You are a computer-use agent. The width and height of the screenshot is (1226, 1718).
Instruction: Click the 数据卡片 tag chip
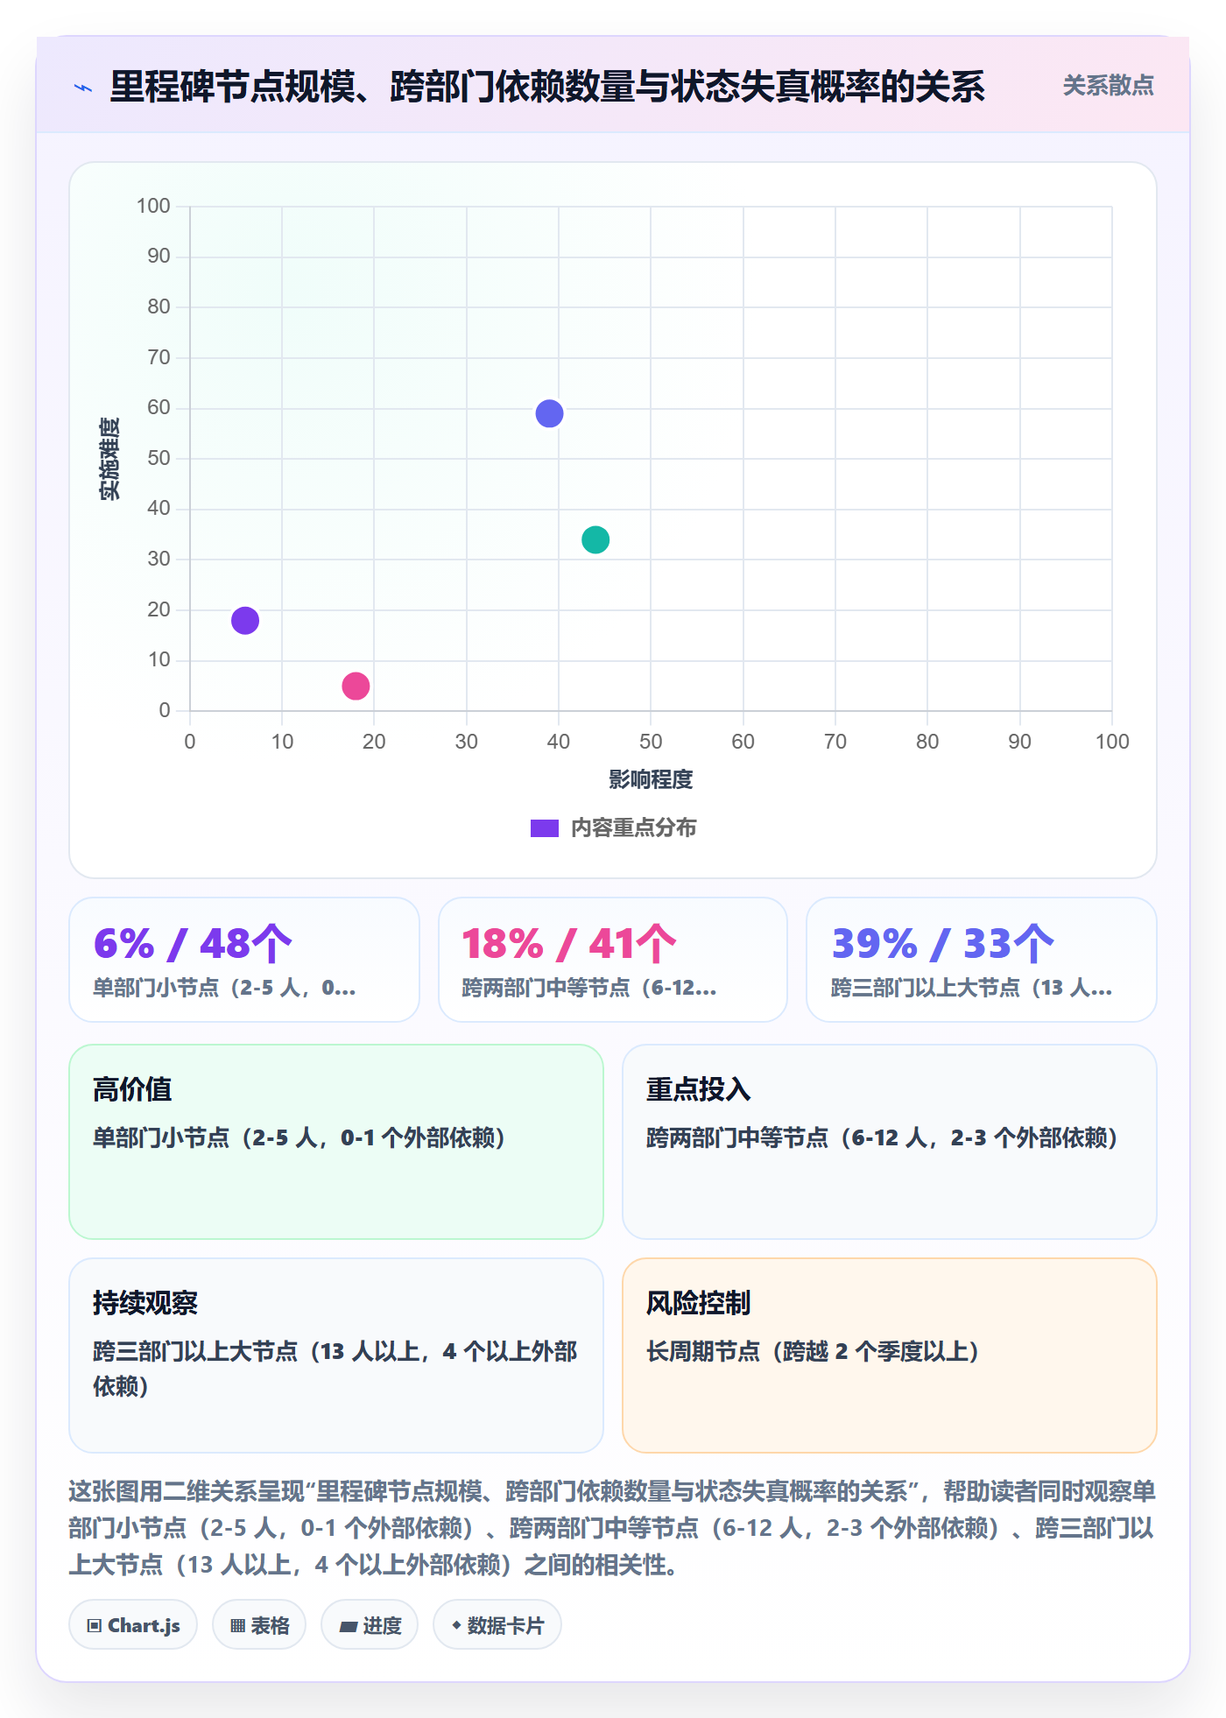click(x=497, y=1625)
